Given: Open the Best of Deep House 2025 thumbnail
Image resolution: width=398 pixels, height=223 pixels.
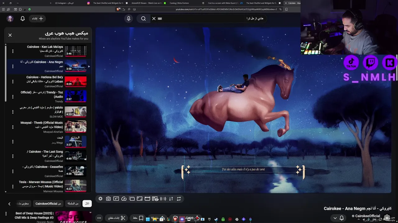Looking at the screenshot, I should pos(73,217).
